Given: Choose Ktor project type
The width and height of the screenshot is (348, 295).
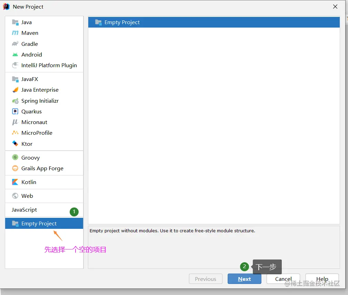Looking at the screenshot, I should point(44,144).
